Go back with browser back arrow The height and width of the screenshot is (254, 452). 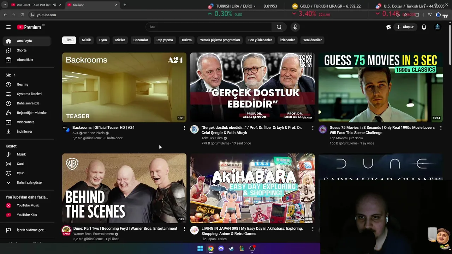5,15
